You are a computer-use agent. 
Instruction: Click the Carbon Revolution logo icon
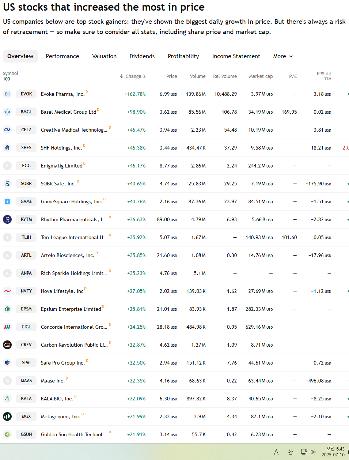[7, 345]
